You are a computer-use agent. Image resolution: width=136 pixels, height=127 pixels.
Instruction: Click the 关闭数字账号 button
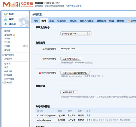click(69, 92)
